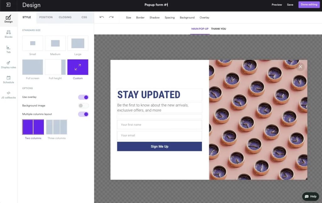Open the Spacing toolbar option

click(x=169, y=18)
